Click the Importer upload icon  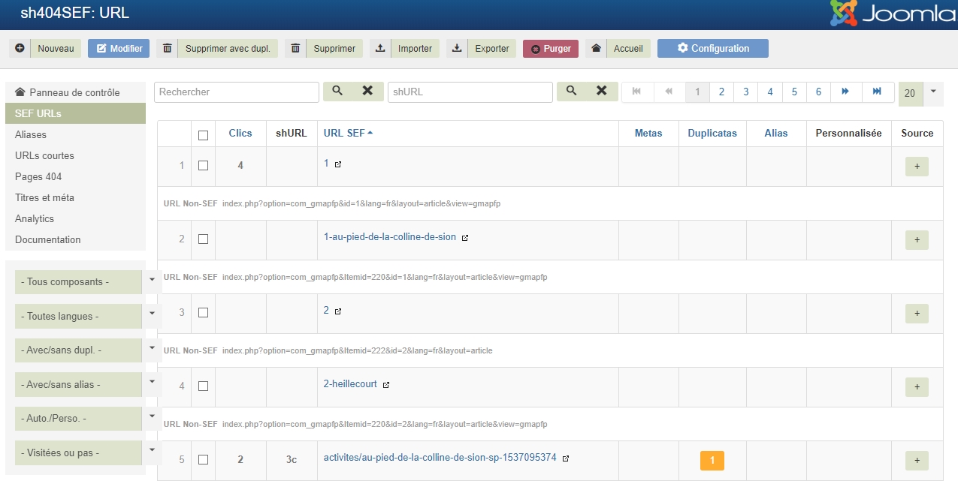[x=380, y=48]
